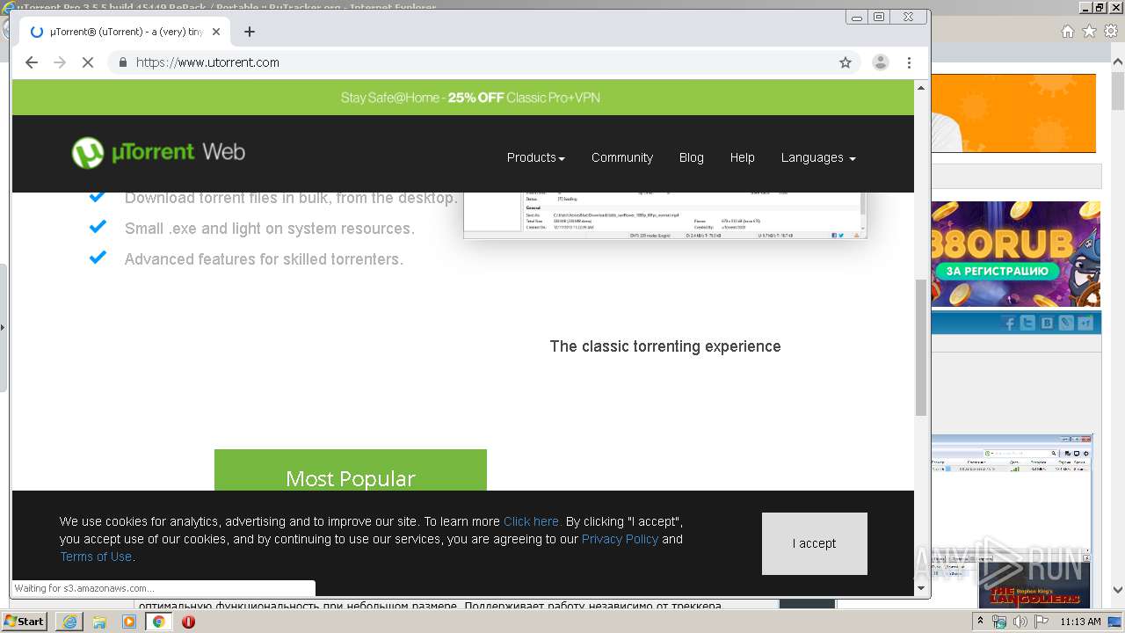Bookmark this page with the star icon
Screen dimensions: 1125x633
tap(846, 62)
